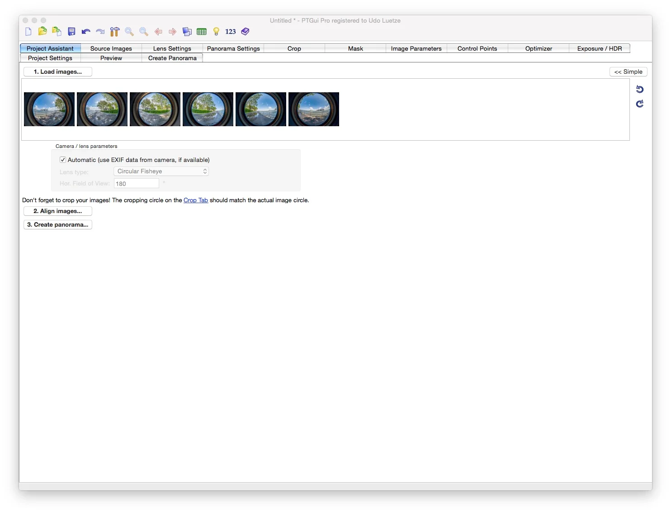671x513 pixels.
Task: Switch to the Lens Settings tab
Action: pyautogui.click(x=172, y=48)
